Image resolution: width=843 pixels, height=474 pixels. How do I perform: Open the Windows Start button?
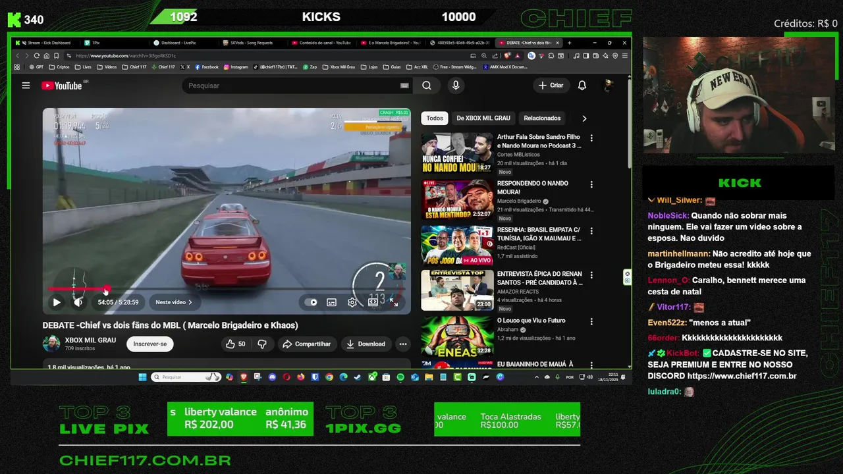[x=142, y=377]
